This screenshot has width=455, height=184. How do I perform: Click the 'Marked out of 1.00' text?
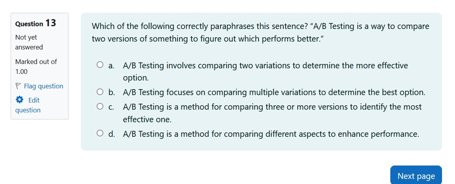36,67
